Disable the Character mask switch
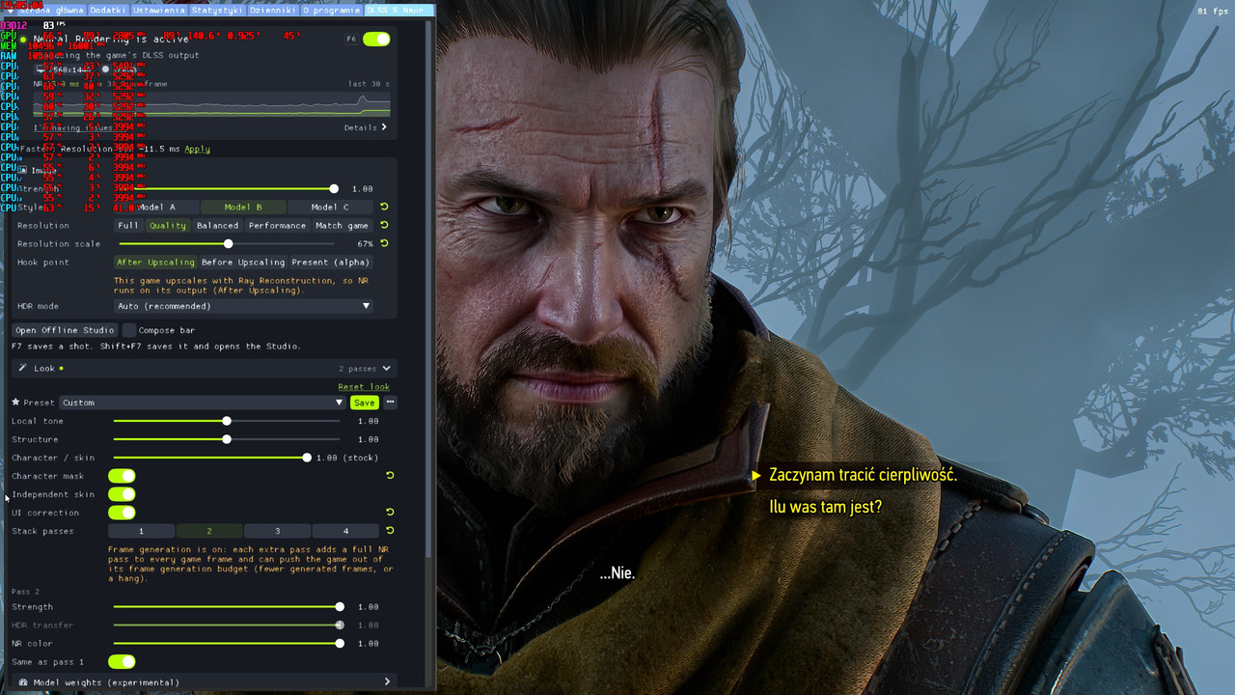This screenshot has width=1235, height=695. click(x=122, y=476)
